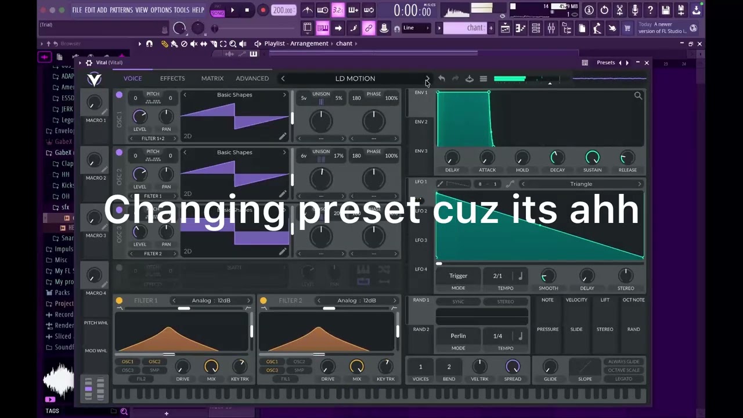Switch to EFFECTS tab
The height and width of the screenshot is (418, 743).
[x=172, y=78]
